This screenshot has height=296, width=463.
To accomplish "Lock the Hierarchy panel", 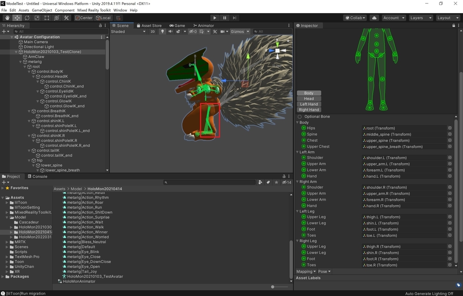I will pos(100,26).
